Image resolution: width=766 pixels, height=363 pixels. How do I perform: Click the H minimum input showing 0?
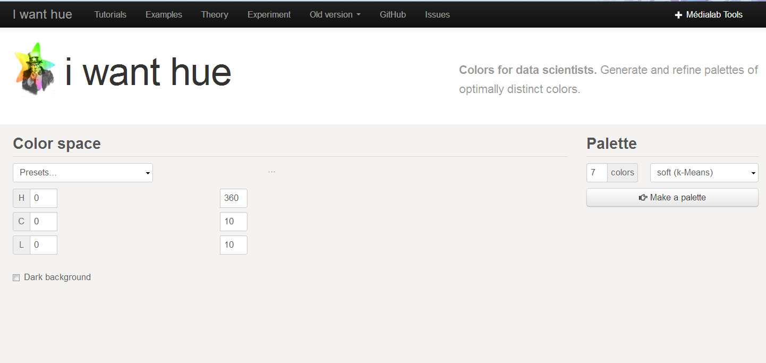(x=44, y=198)
